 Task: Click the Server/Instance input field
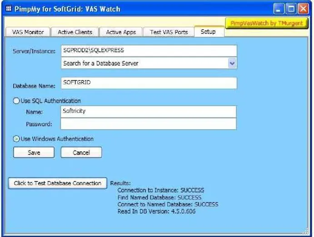click(149, 51)
